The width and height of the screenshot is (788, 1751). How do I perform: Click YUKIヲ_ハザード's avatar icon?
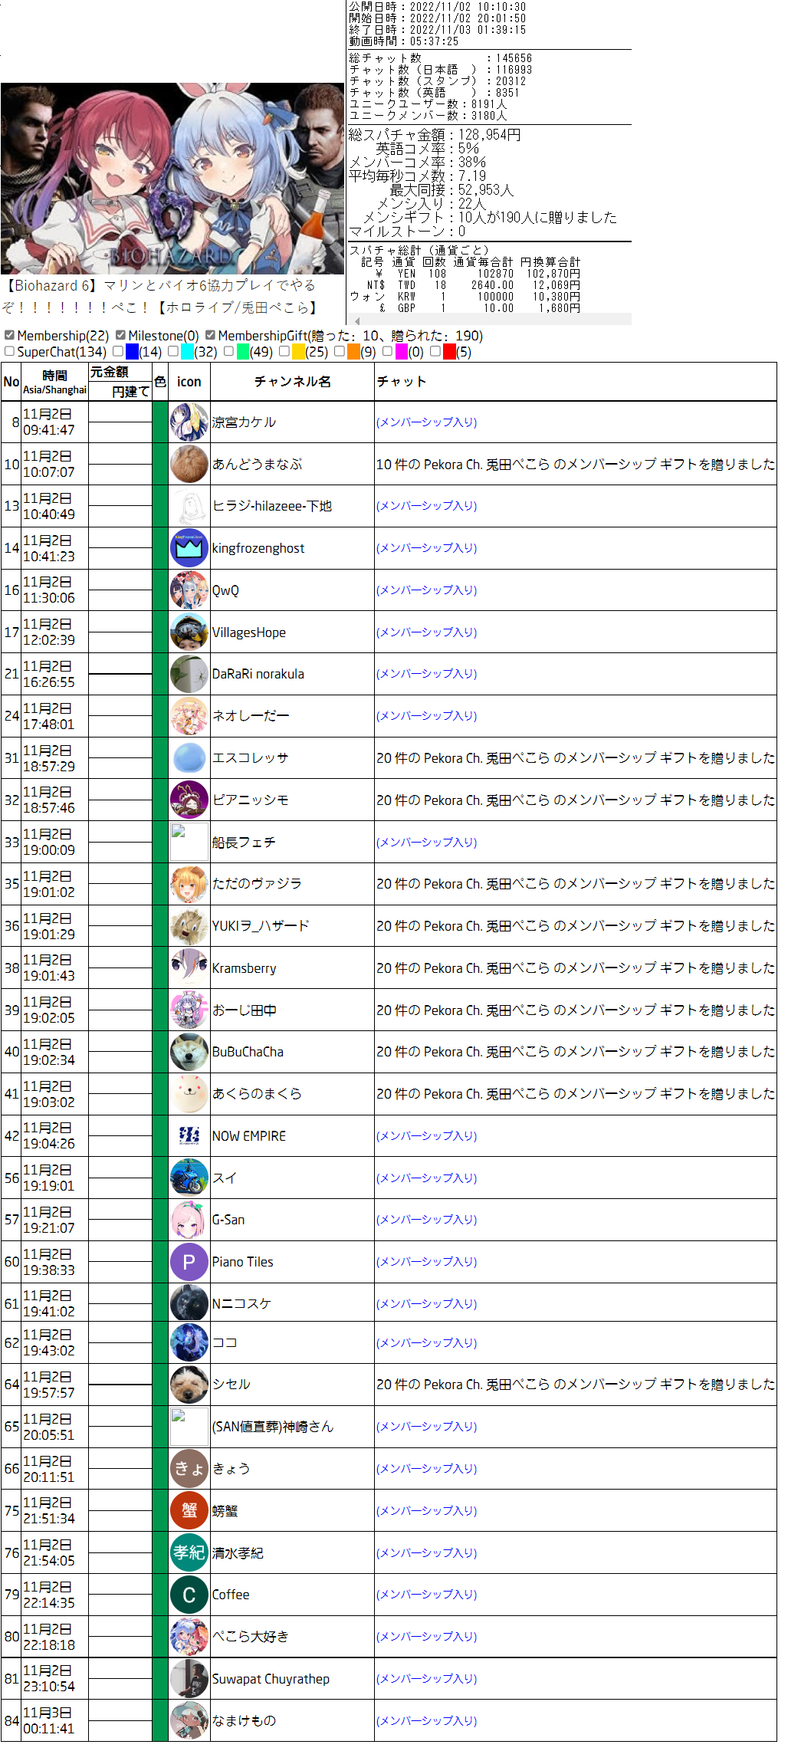(x=189, y=926)
